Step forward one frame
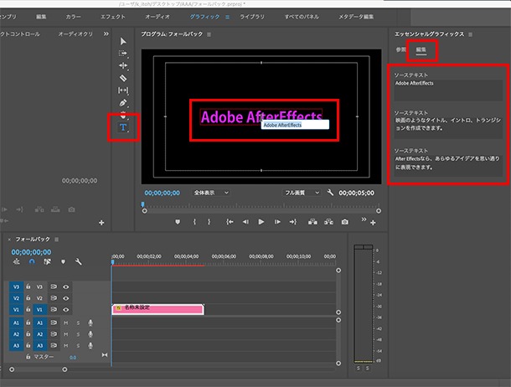This screenshot has width=511, height=387. click(x=277, y=222)
